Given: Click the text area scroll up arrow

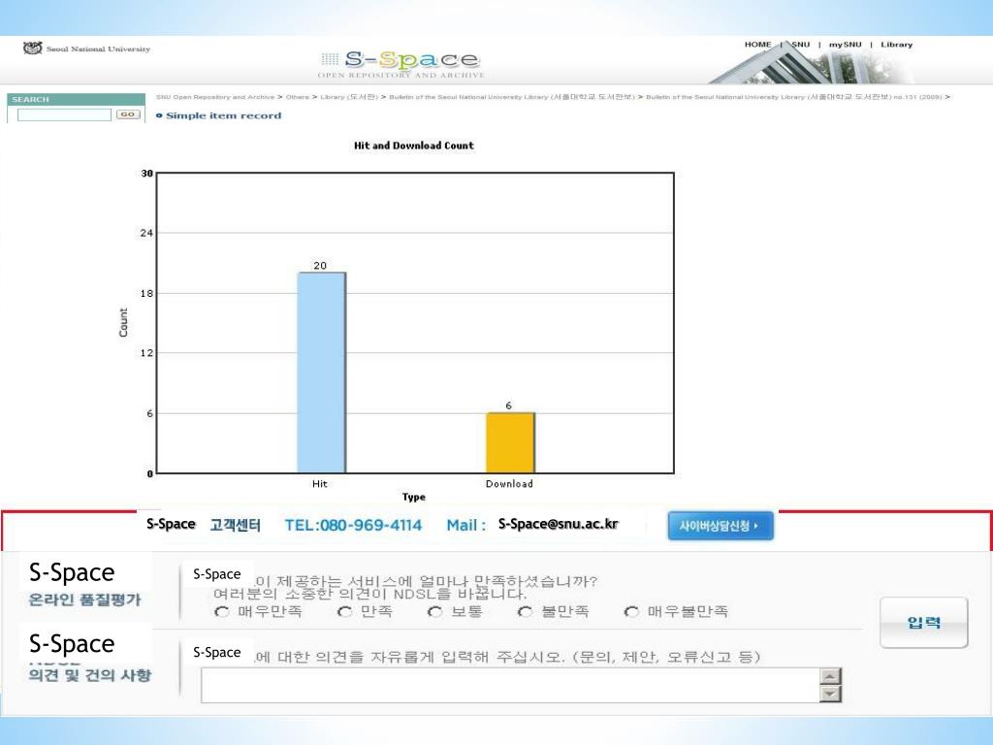Looking at the screenshot, I should tap(830, 676).
